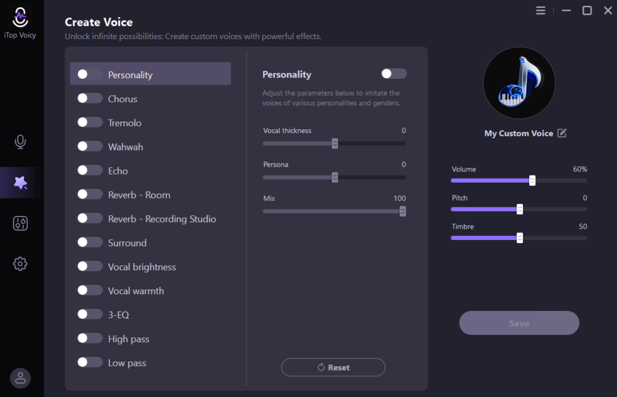Select the Reverb - Recording Studio effect

161,219
